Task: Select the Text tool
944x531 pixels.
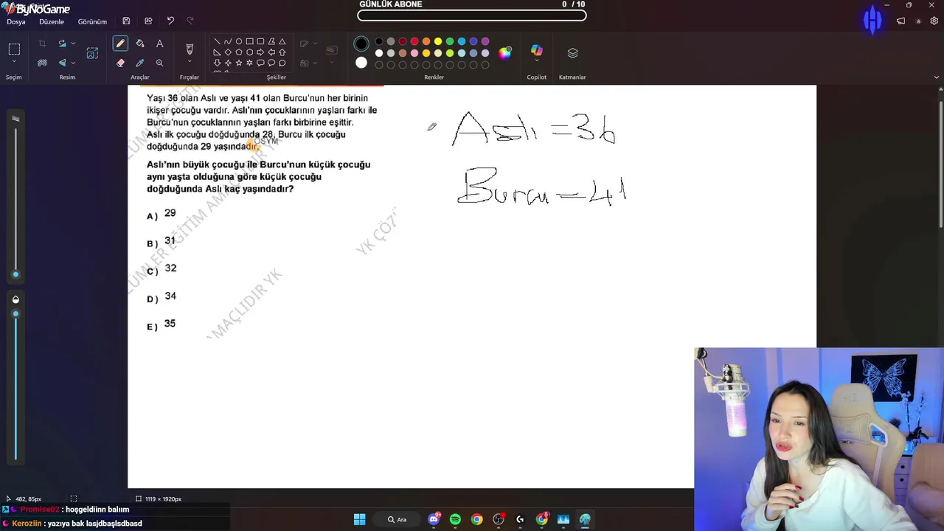Action: (159, 44)
